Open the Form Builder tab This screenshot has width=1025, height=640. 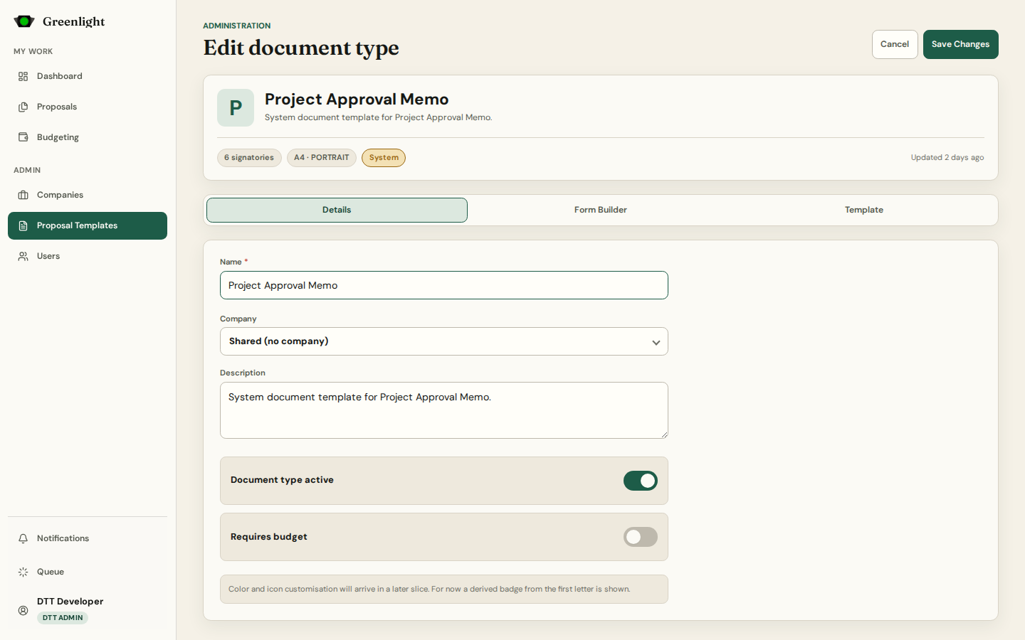point(601,210)
